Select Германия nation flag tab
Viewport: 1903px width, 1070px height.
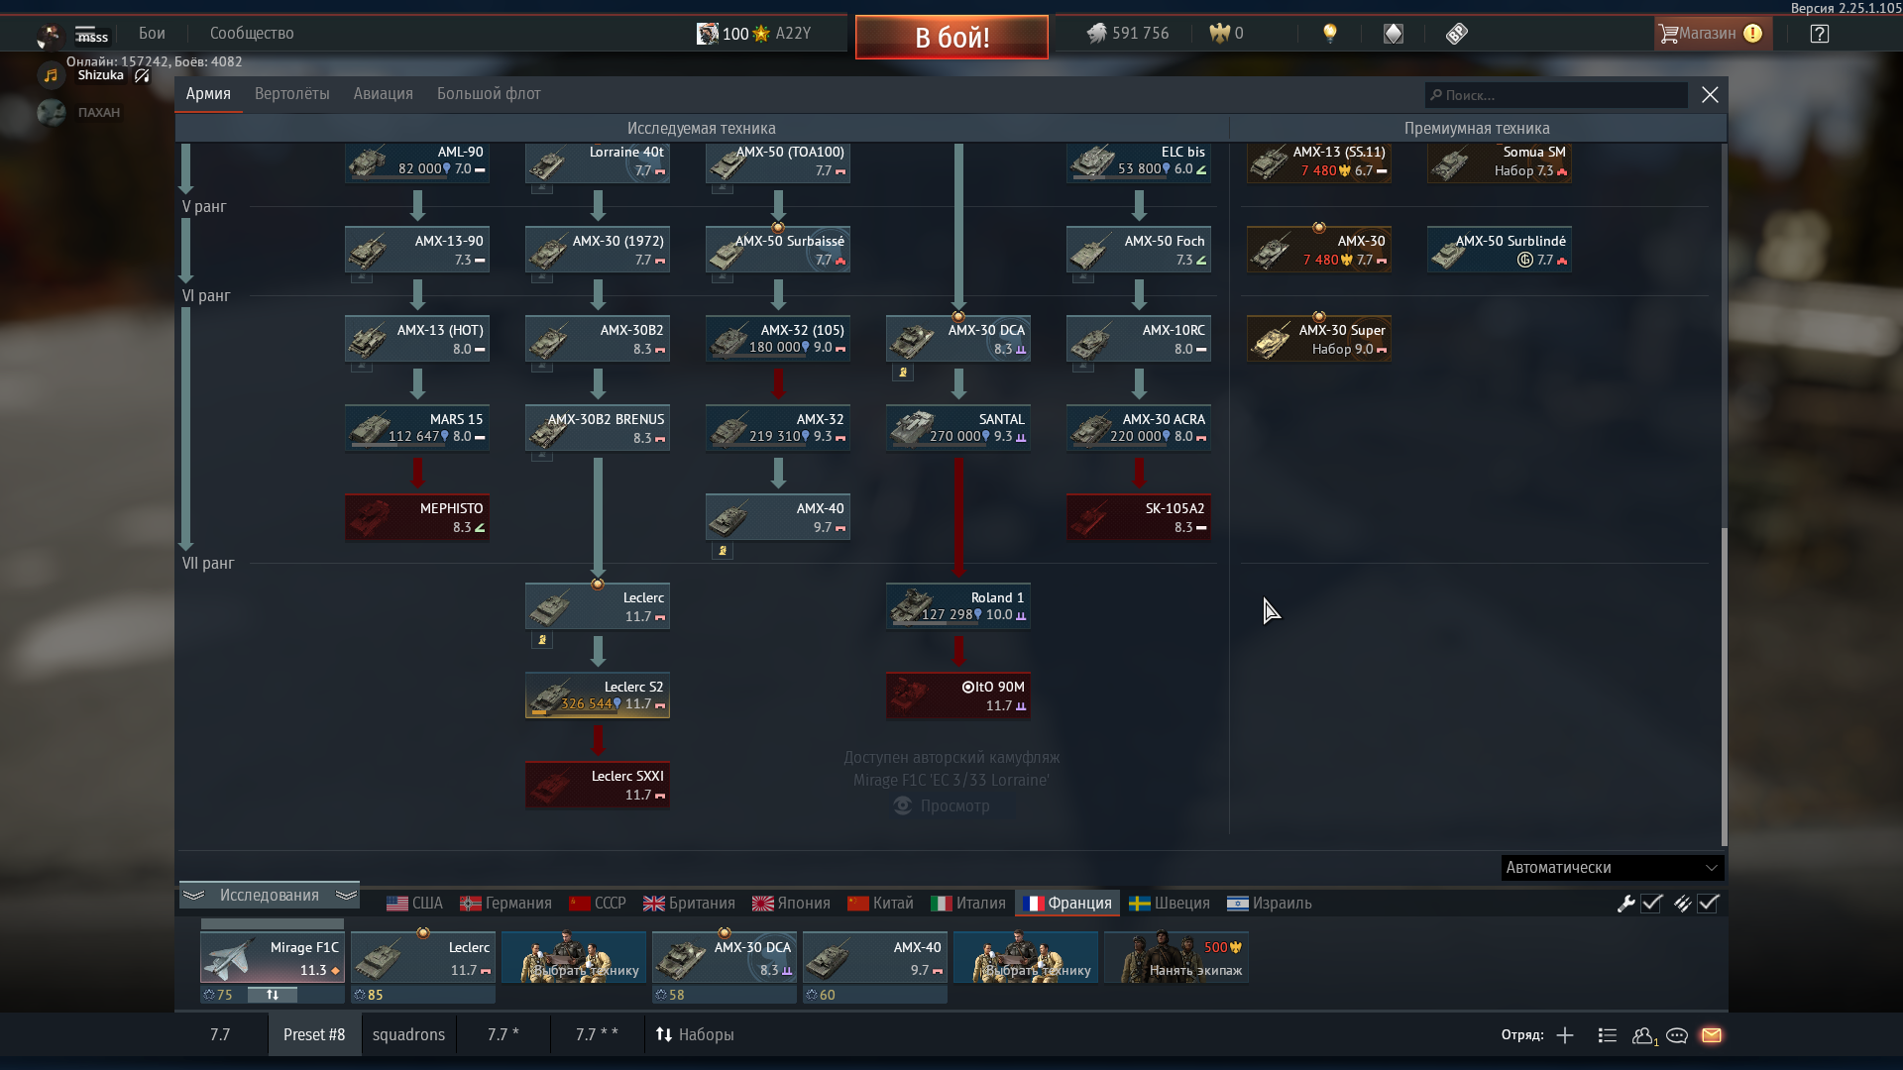505,904
